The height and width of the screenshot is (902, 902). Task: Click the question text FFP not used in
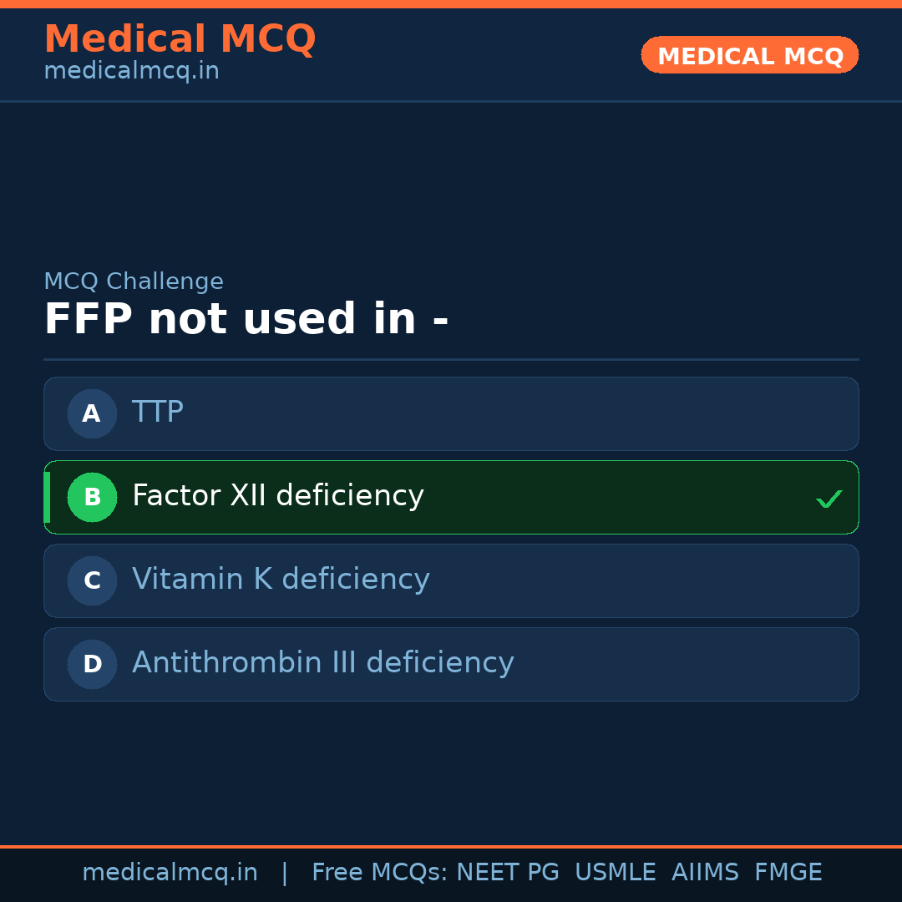[x=246, y=320]
